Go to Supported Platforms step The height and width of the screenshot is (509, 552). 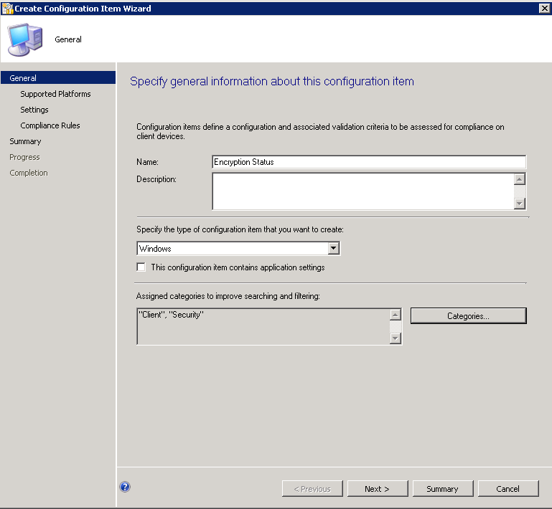[55, 94]
